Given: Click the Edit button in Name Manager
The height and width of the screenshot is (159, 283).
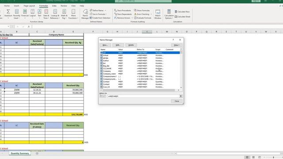Looking at the screenshot, I should [x=118, y=45].
